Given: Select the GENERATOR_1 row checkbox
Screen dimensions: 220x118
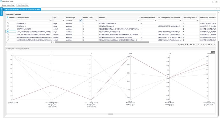Looking at the screenshot, I should coord(8,26).
